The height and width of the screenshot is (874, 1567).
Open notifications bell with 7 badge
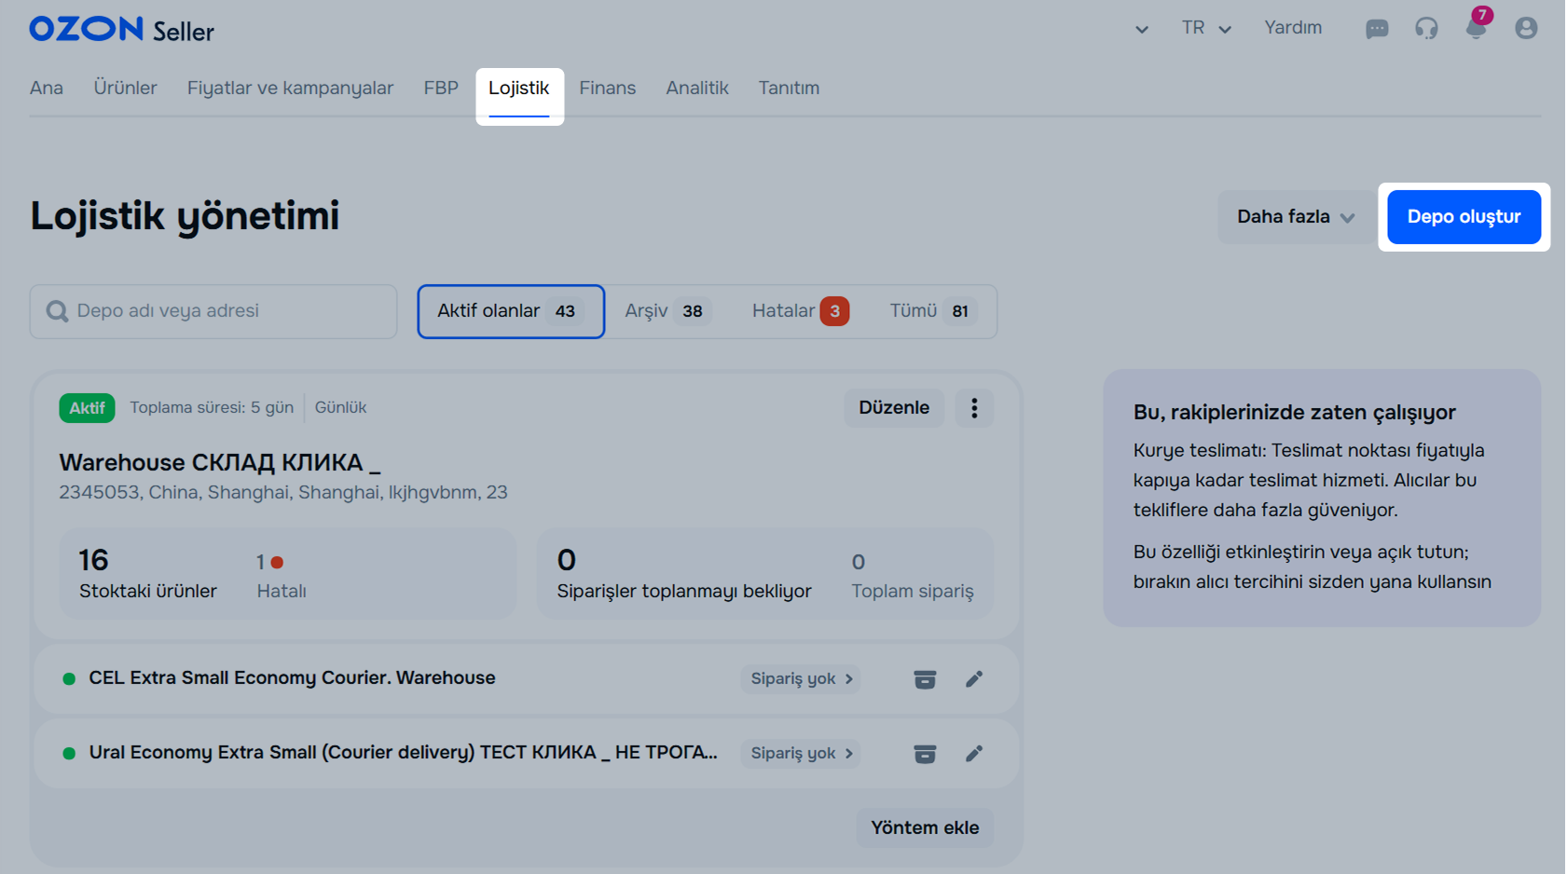pos(1476,28)
